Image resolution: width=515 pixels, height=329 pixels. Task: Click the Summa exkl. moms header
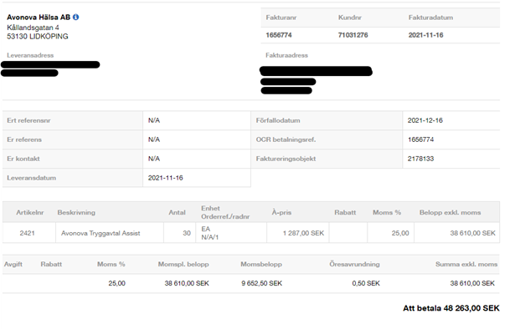(x=466, y=264)
